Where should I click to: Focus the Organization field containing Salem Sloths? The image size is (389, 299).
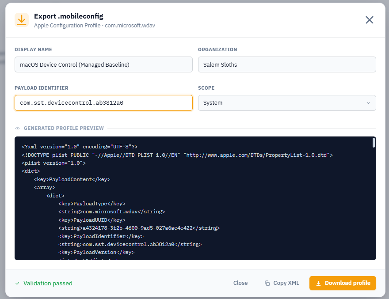coord(287,64)
